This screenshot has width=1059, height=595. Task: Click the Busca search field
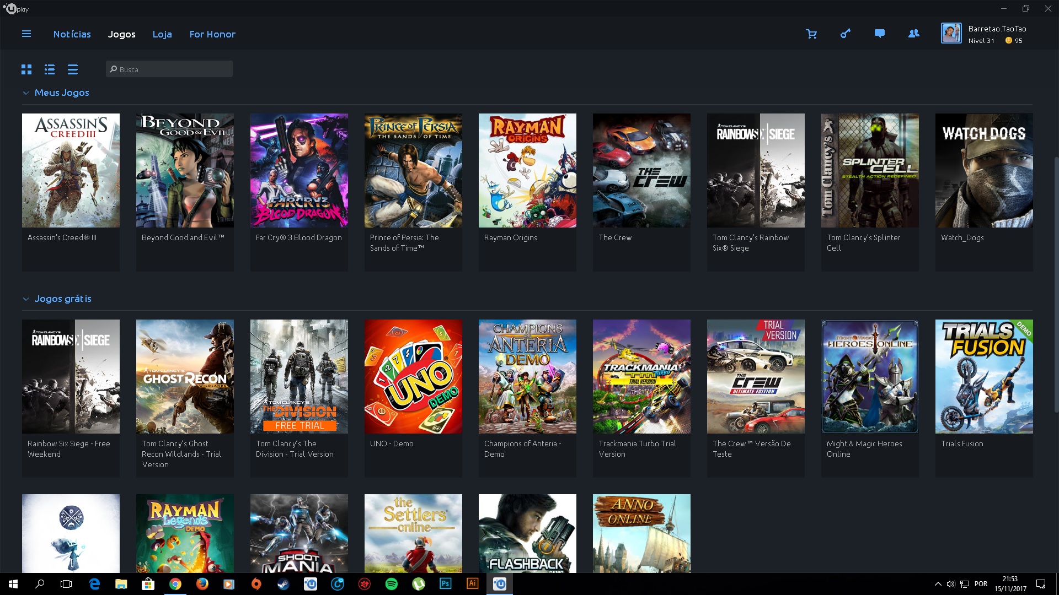click(169, 69)
